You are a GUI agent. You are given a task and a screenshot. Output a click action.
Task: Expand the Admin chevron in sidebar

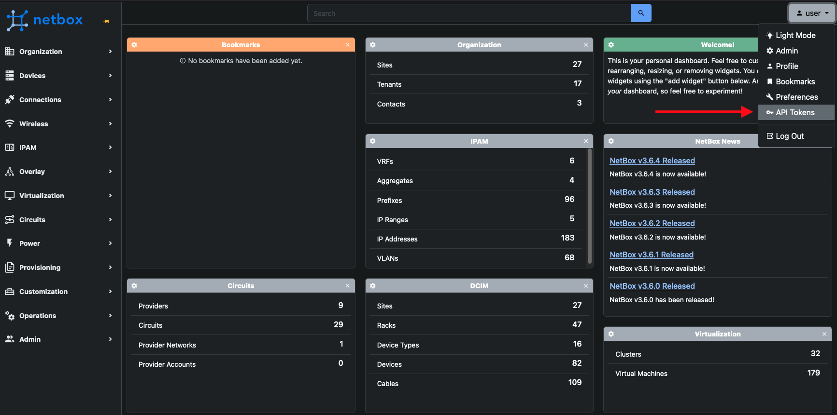[x=110, y=339]
